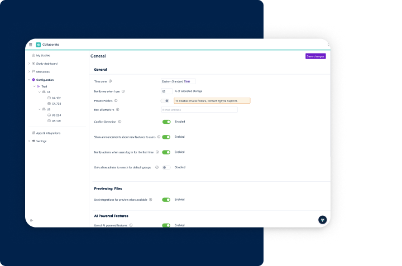
Task: Collapse the US tree node chevron
Action: click(x=40, y=109)
